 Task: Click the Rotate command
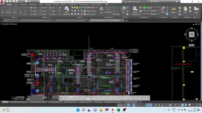pos(43,8)
